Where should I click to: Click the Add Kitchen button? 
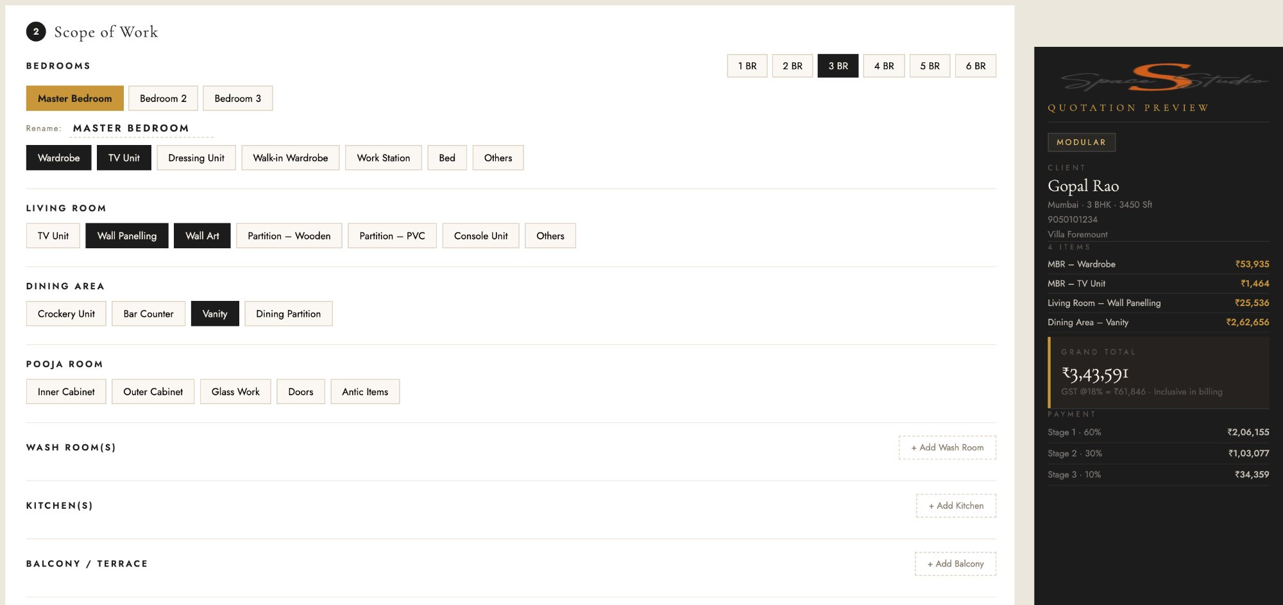pyautogui.click(x=955, y=506)
